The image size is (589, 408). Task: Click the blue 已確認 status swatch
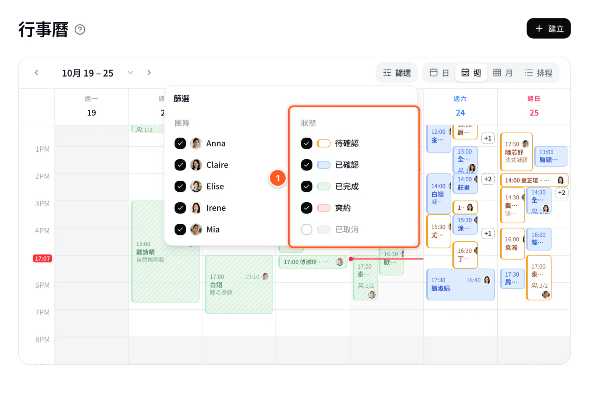click(x=324, y=165)
